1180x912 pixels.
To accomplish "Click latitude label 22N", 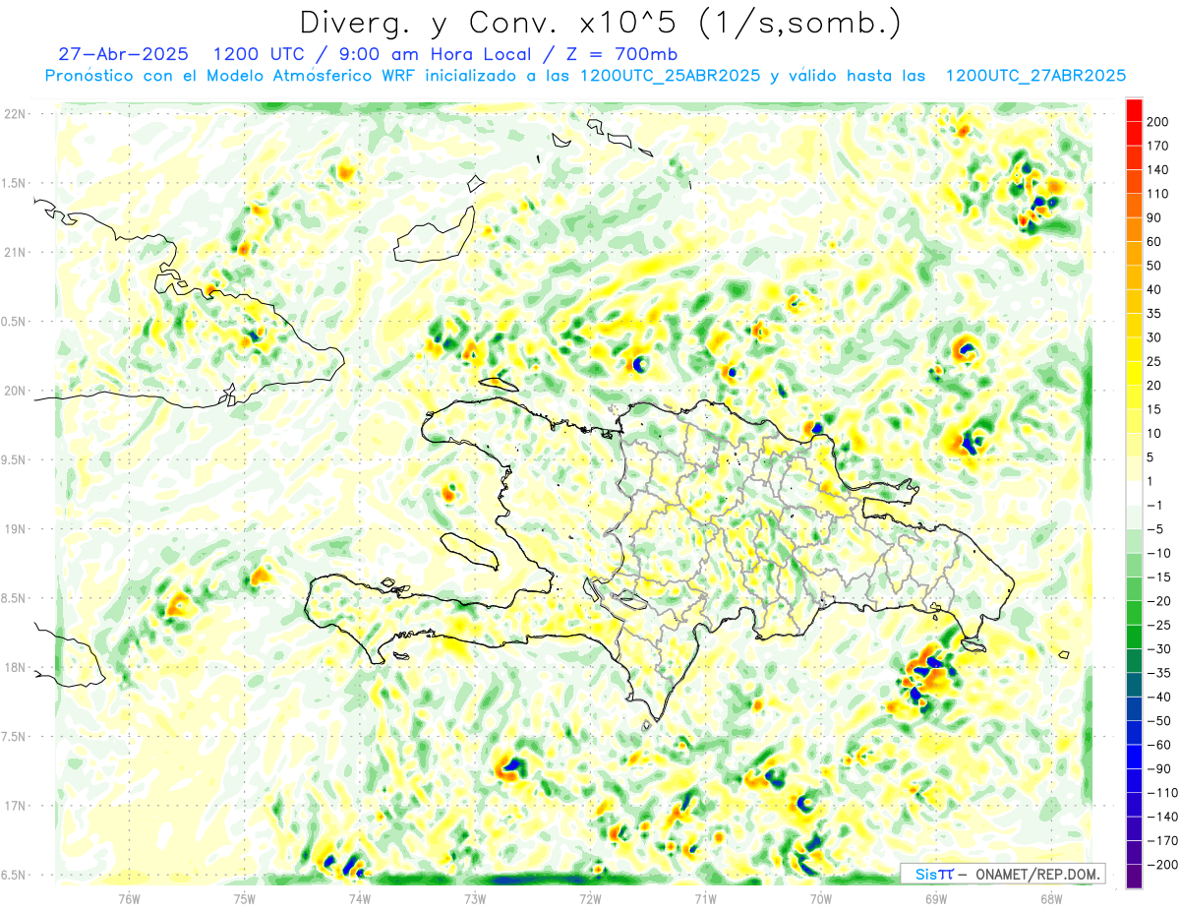I will (15, 114).
